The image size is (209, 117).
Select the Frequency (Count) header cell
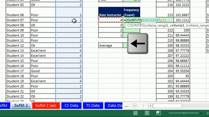(131, 12)
